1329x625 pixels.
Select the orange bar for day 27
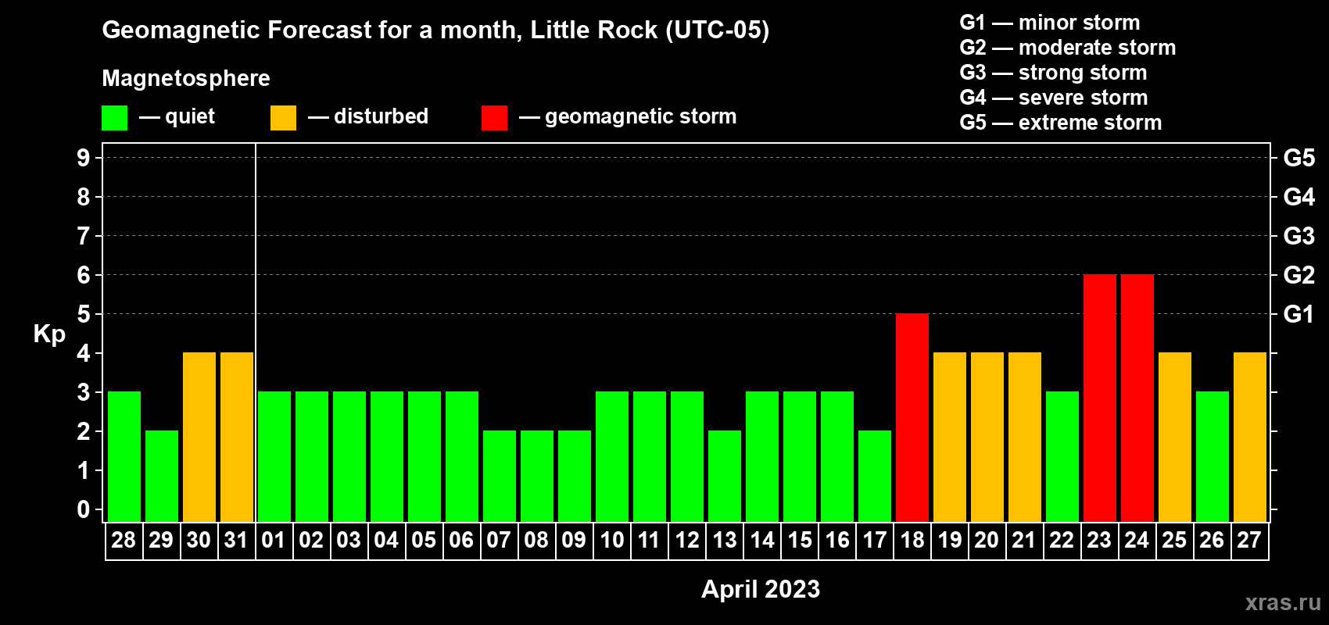[1250, 437]
